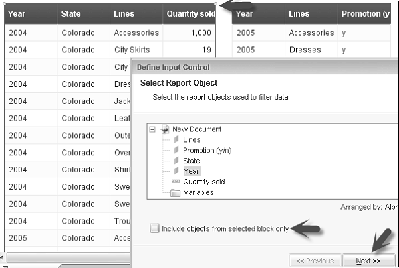399x268 pixels.
Task: Select Quantity sold label in report objects
Action: point(204,182)
